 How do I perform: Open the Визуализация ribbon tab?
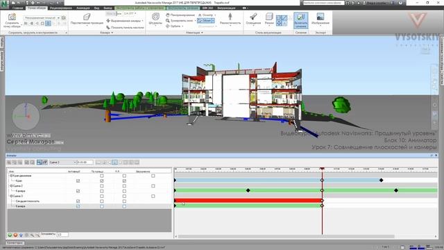[227, 8]
